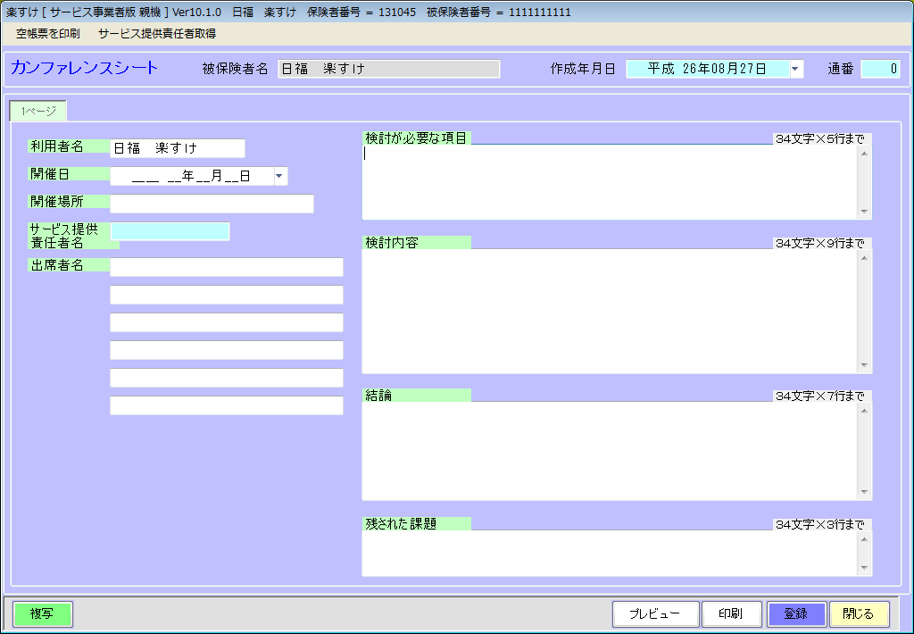Click the sixth 出席者名 input field
Viewport: 914px width, 634px height.
click(226, 405)
